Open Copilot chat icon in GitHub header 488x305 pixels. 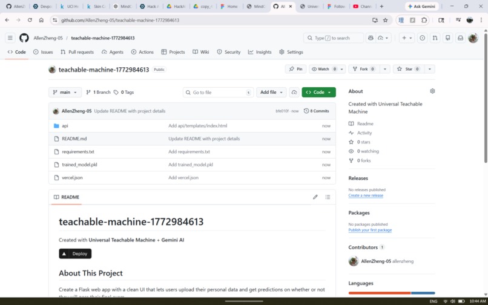click(371, 38)
